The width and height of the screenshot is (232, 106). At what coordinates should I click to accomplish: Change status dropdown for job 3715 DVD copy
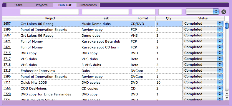[x=203, y=53]
